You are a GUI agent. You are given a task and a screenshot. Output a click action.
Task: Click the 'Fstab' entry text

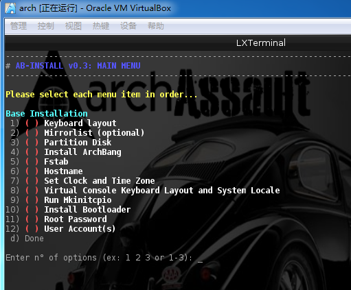tap(56, 162)
